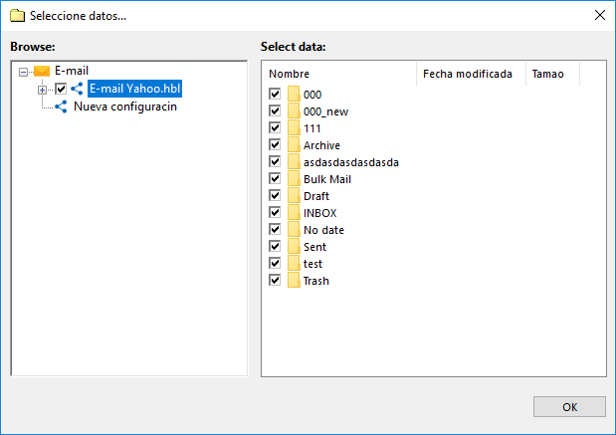Uncheck the 000_new folder checkbox
Screen dimensions: 616x435
tap(275, 111)
